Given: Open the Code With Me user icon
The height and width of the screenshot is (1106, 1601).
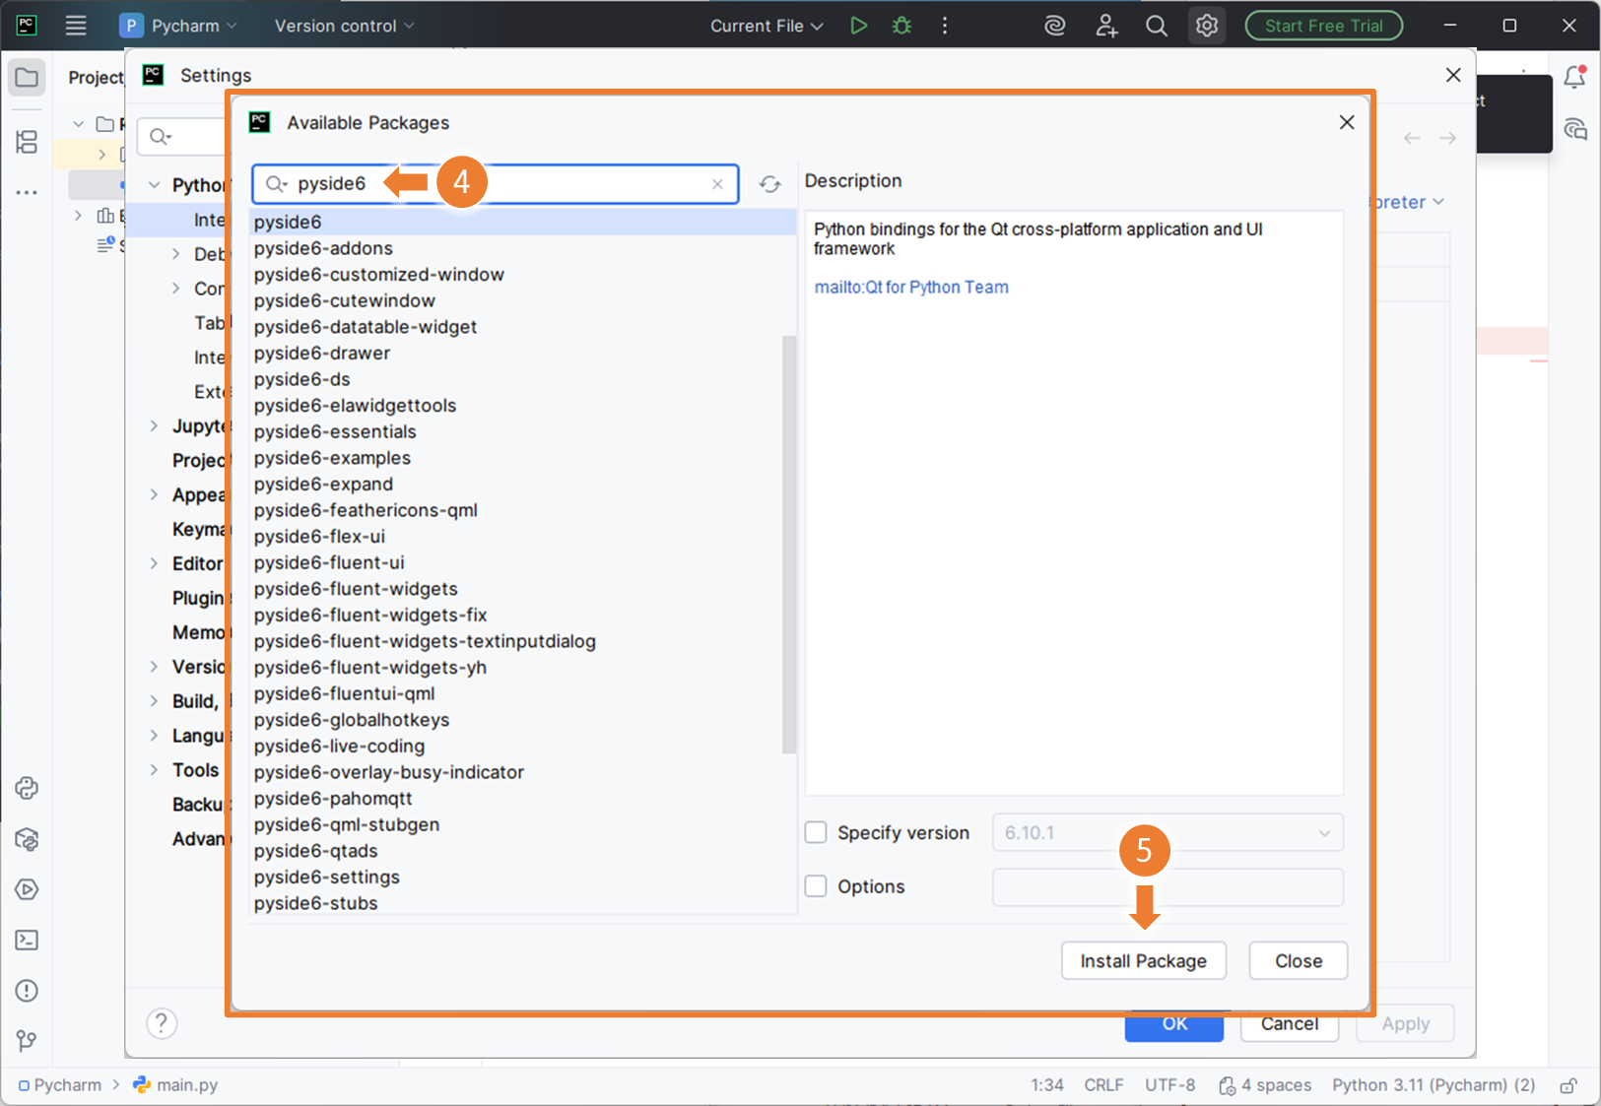Looking at the screenshot, I should coord(1106,26).
